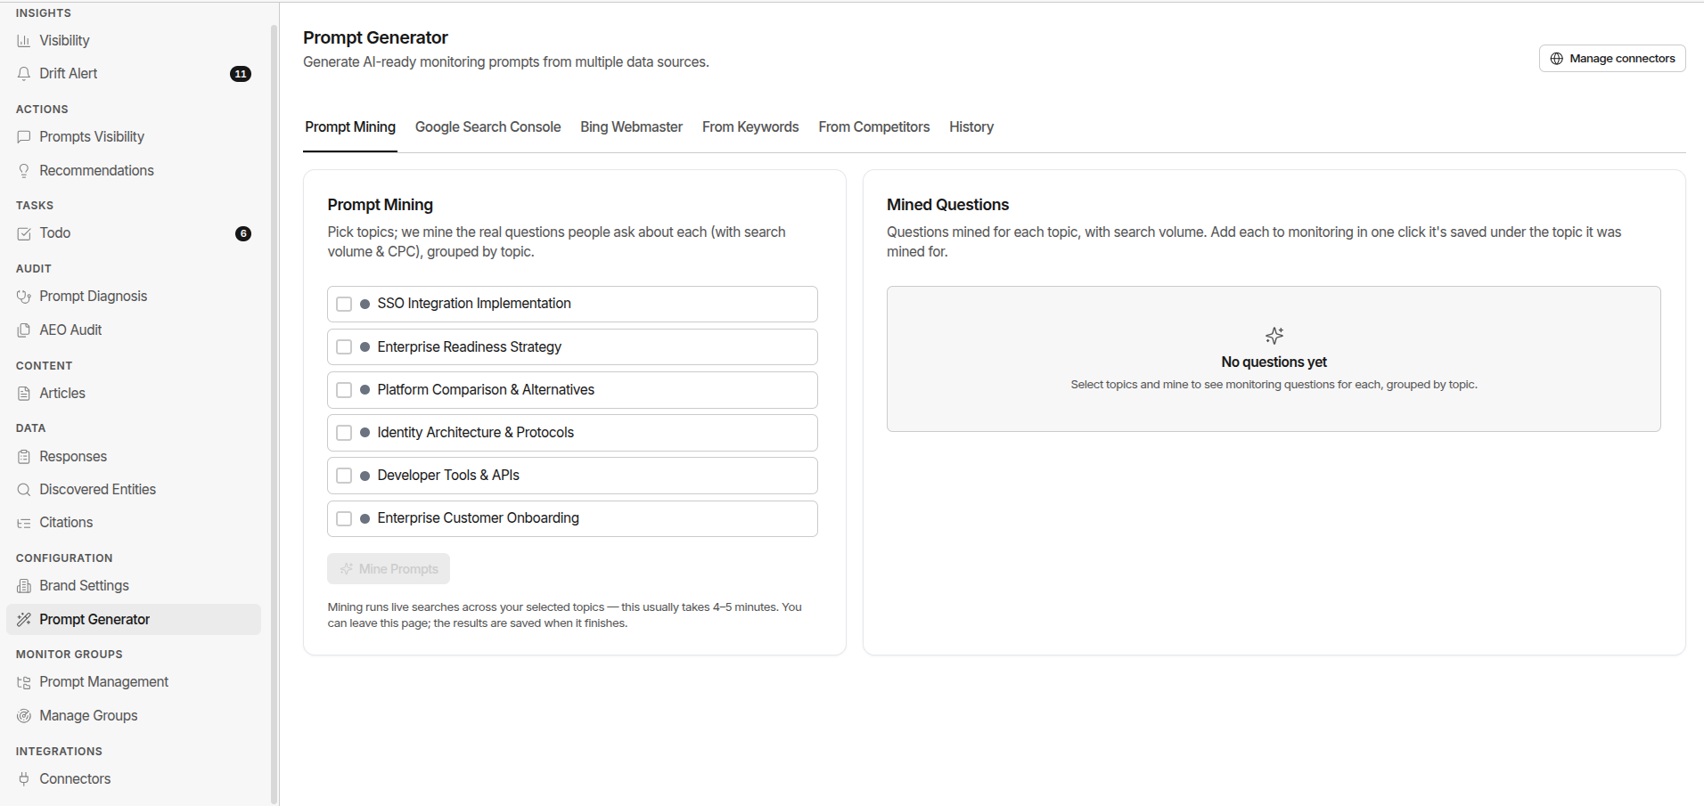The height and width of the screenshot is (806, 1704).
Task: Click the Prompt Management tree icon
Action: click(x=24, y=682)
